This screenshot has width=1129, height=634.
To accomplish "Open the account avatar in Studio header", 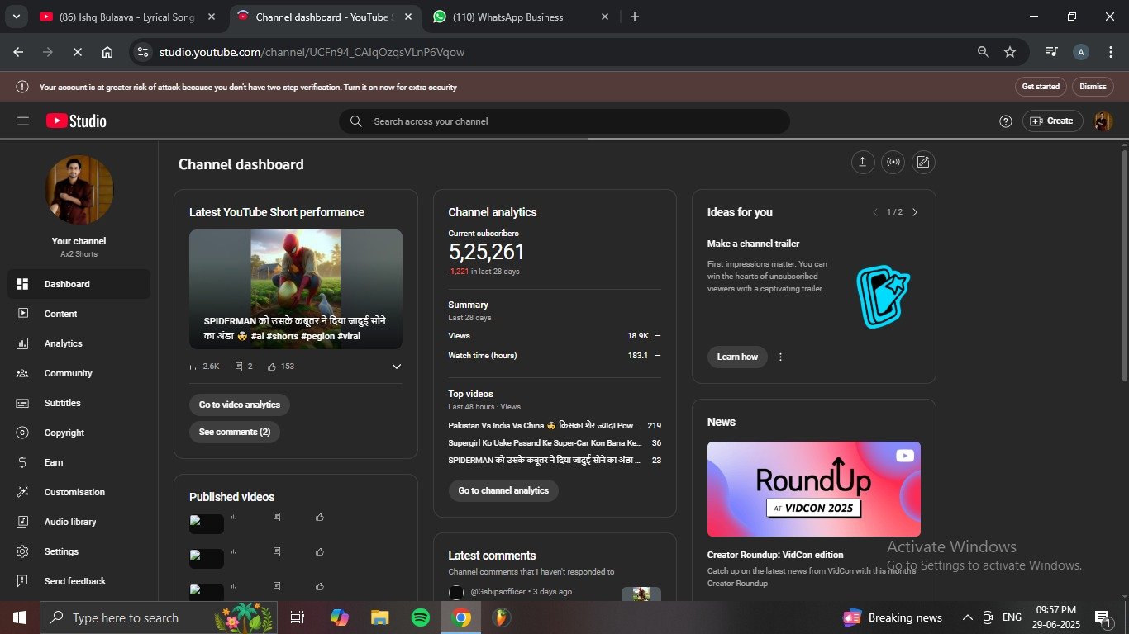I will (1103, 121).
